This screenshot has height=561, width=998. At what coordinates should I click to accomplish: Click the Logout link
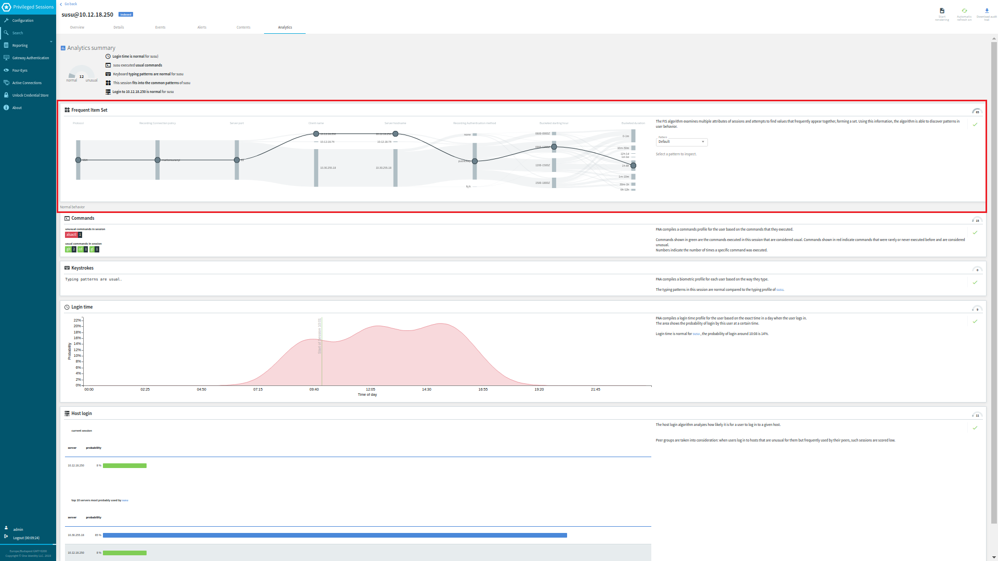pos(26,538)
